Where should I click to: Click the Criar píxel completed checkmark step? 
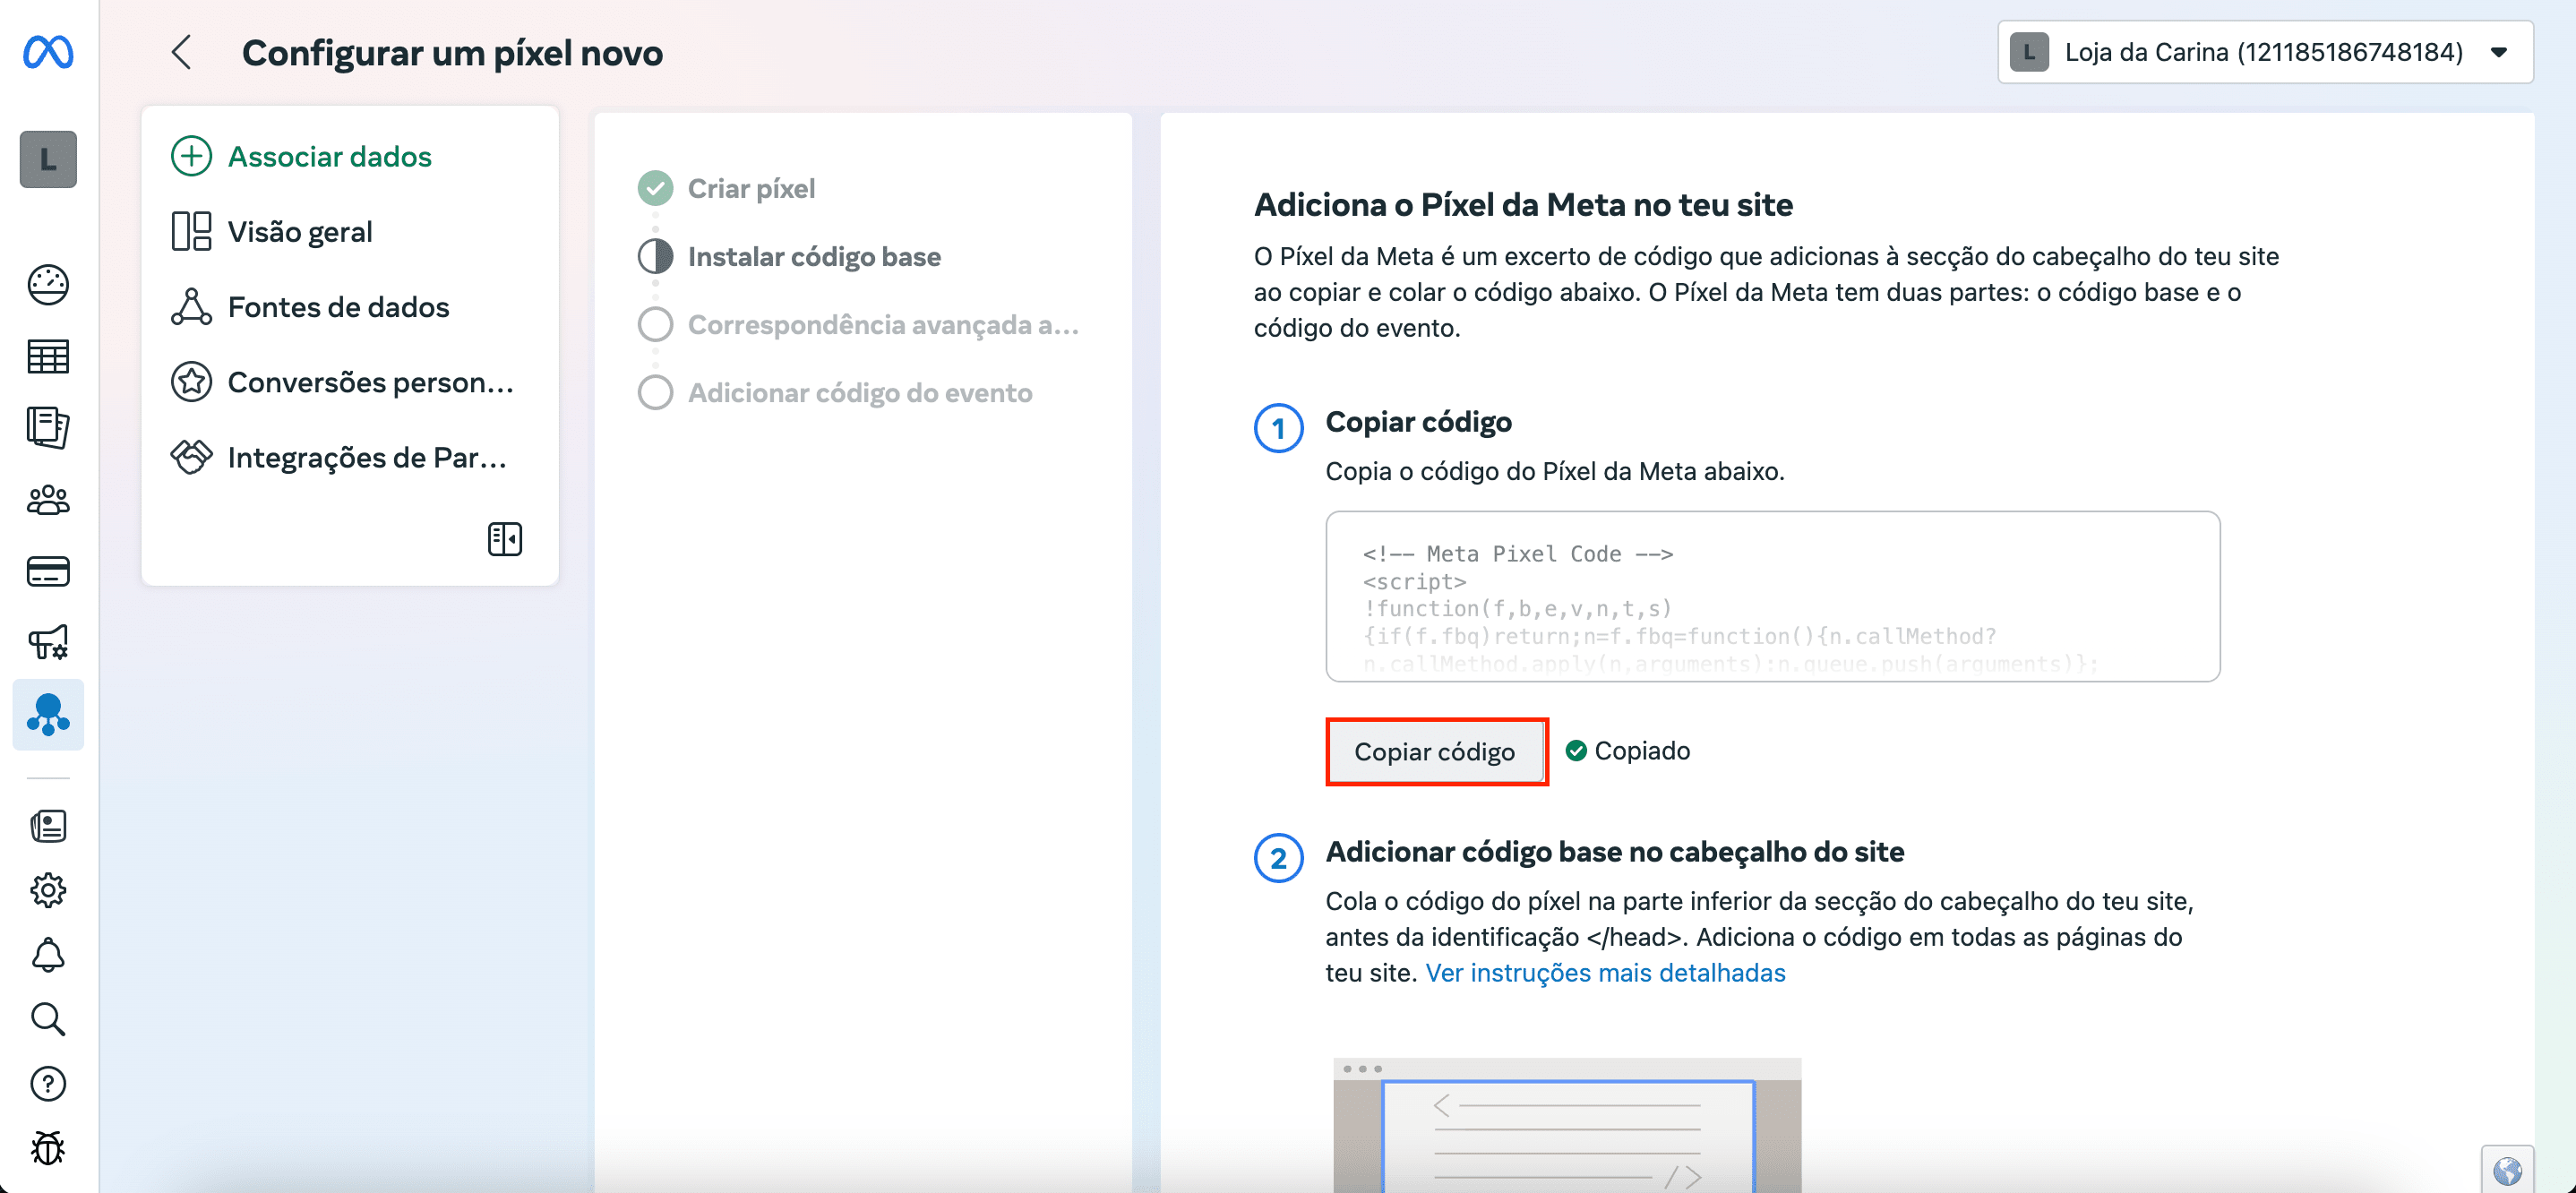pos(655,188)
